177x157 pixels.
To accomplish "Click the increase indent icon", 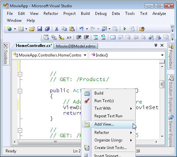I will point(87,37).
